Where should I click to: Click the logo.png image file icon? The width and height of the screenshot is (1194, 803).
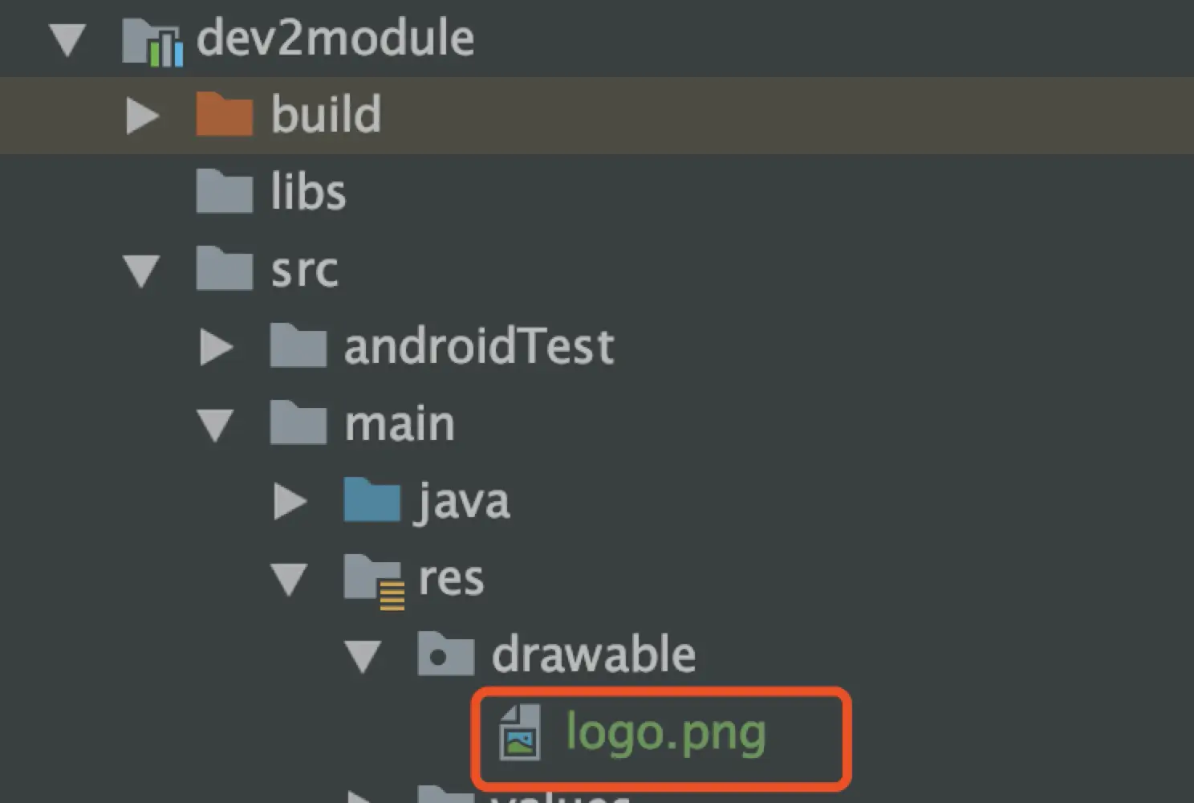point(520,732)
